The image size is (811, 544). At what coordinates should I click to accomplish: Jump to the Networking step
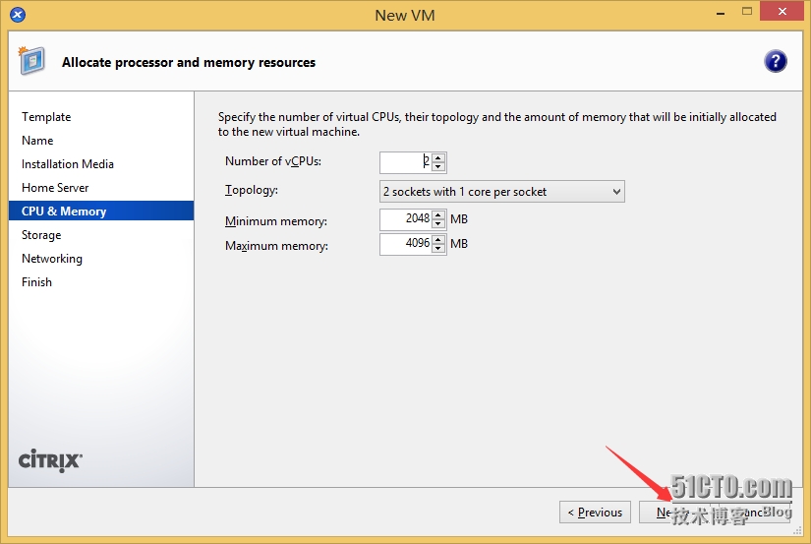[x=52, y=259]
